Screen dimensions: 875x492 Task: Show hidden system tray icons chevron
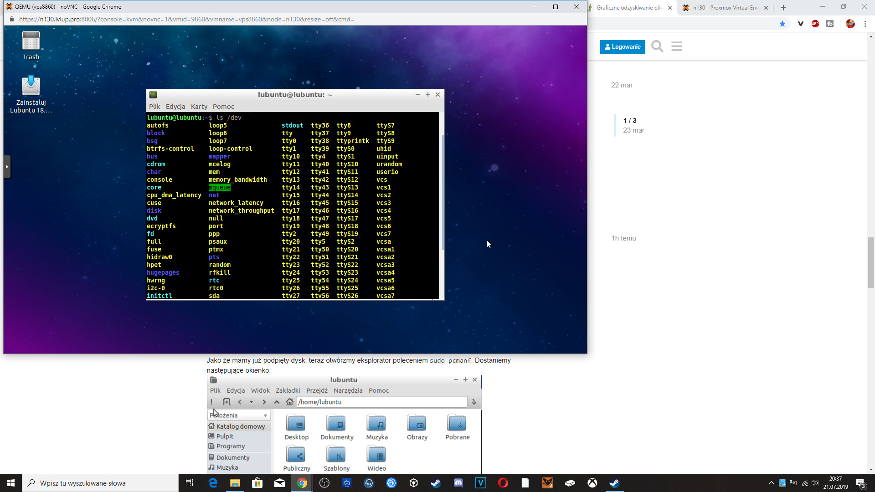point(771,483)
